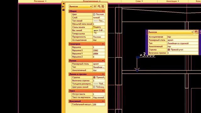The height and width of the screenshot is (113, 201).
Task: Expand the Рисование ribbon panel
Action: click(40, 1)
